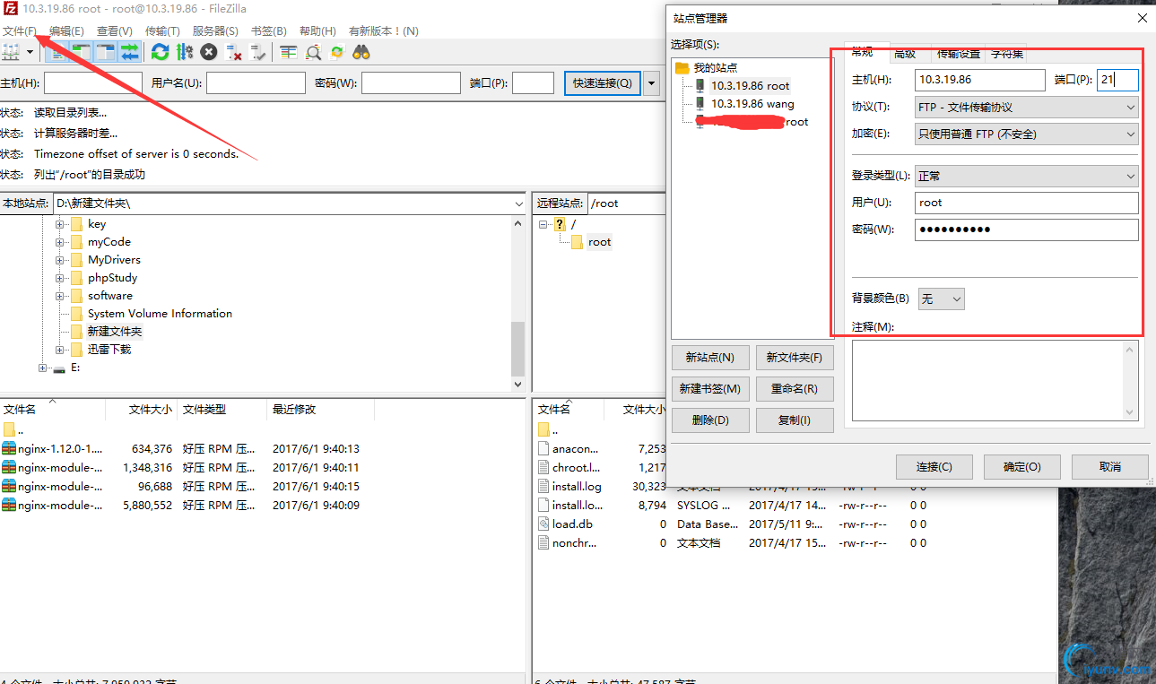Viewport: 1156px width, 684px height.
Task: Open the local site path dropdown
Action: click(519, 203)
